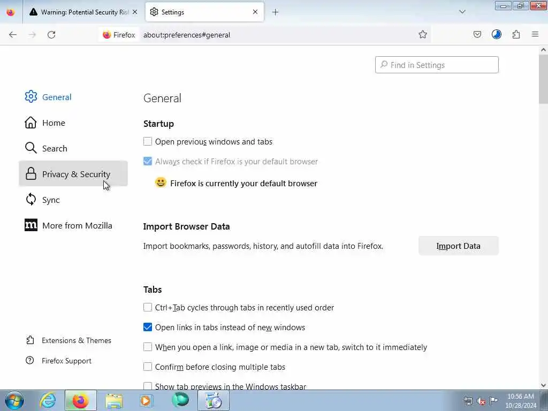Close the Settings tab

(255, 12)
